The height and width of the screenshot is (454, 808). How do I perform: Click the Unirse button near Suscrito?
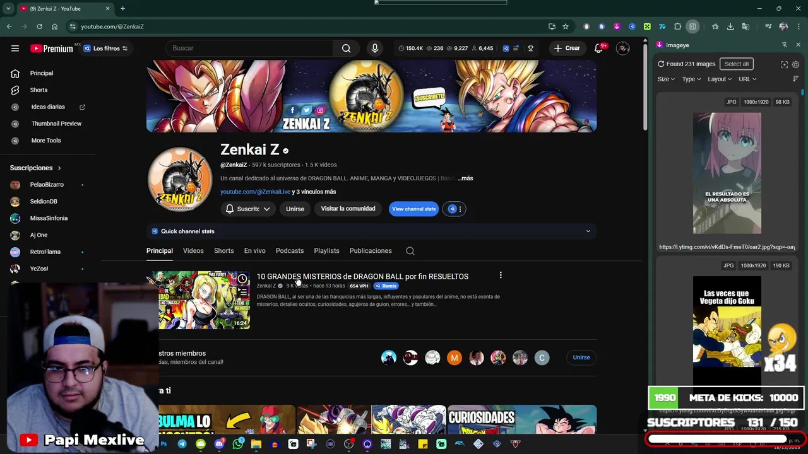pyautogui.click(x=295, y=209)
